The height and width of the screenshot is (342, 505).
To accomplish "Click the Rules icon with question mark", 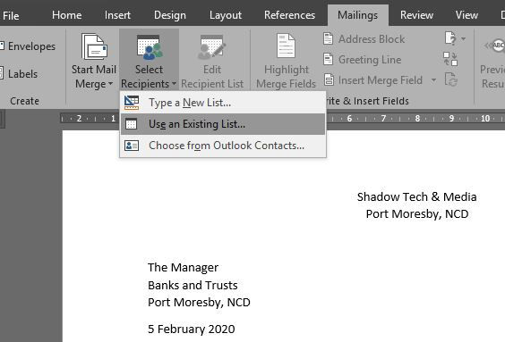I will point(450,38).
